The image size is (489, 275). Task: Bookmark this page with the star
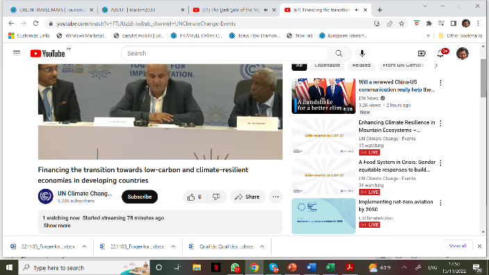point(401,24)
